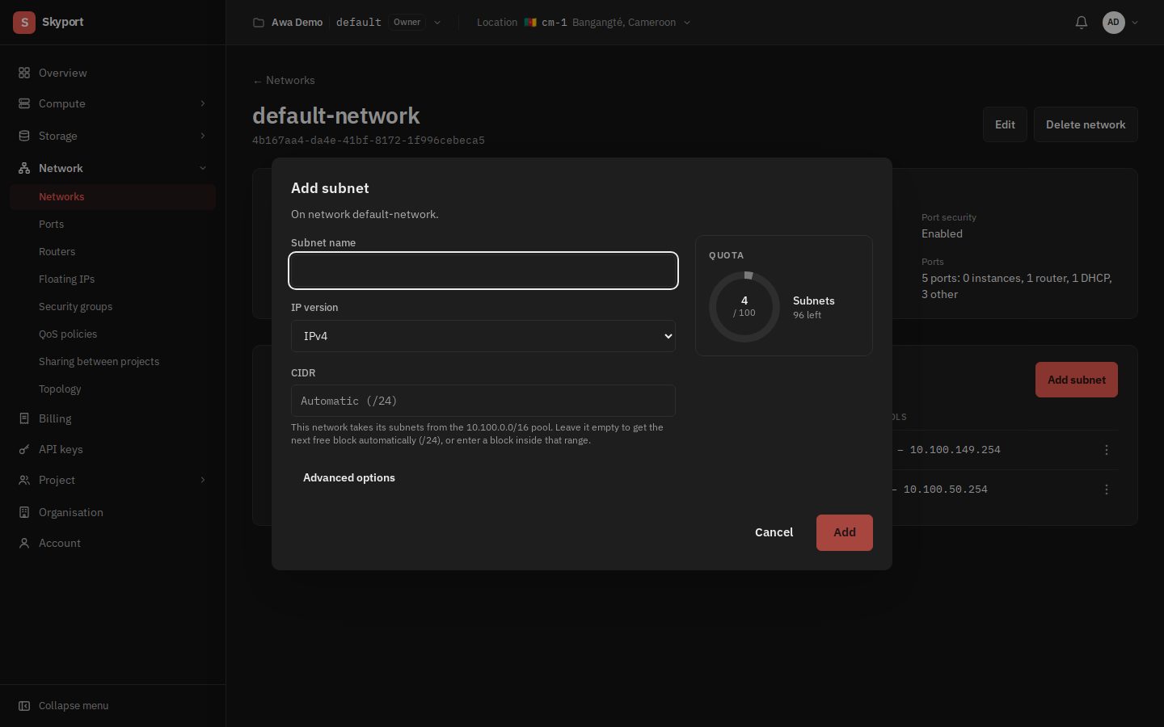Expand the Compute section chevron
This screenshot has width=1164, height=727.
203,103
